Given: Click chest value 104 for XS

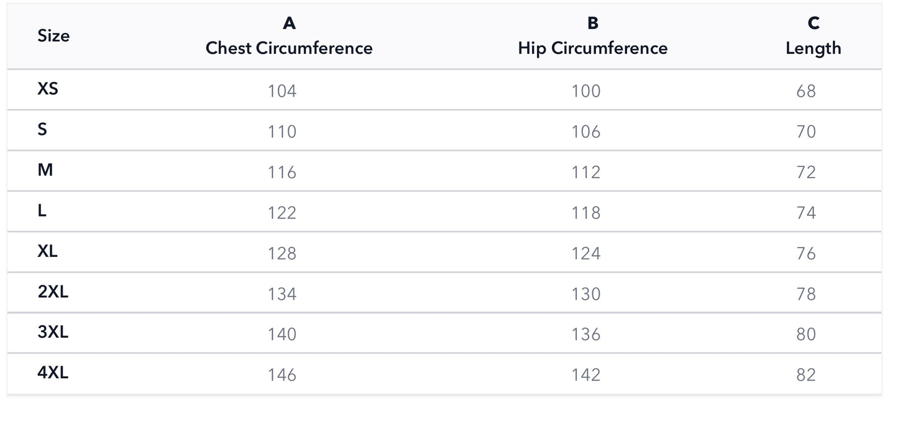Looking at the screenshot, I should (x=282, y=91).
